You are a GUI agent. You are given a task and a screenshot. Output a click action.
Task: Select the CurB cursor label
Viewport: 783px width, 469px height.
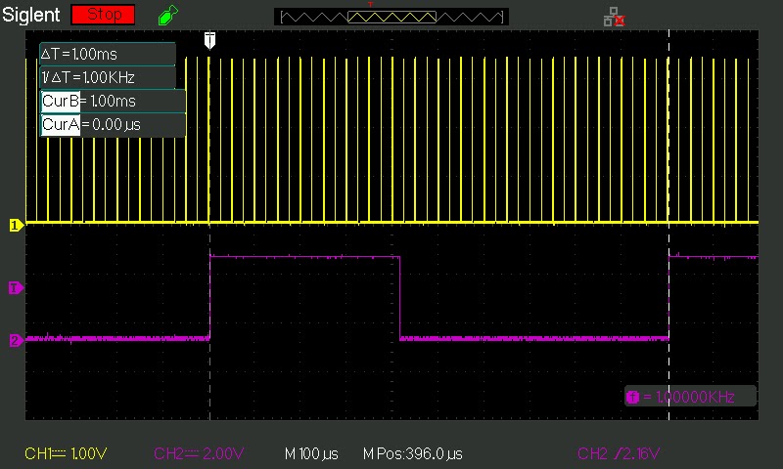(61, 102)
